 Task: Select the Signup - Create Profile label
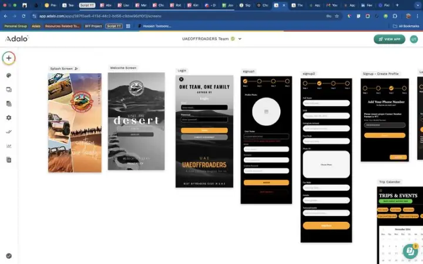coord(380,73)
